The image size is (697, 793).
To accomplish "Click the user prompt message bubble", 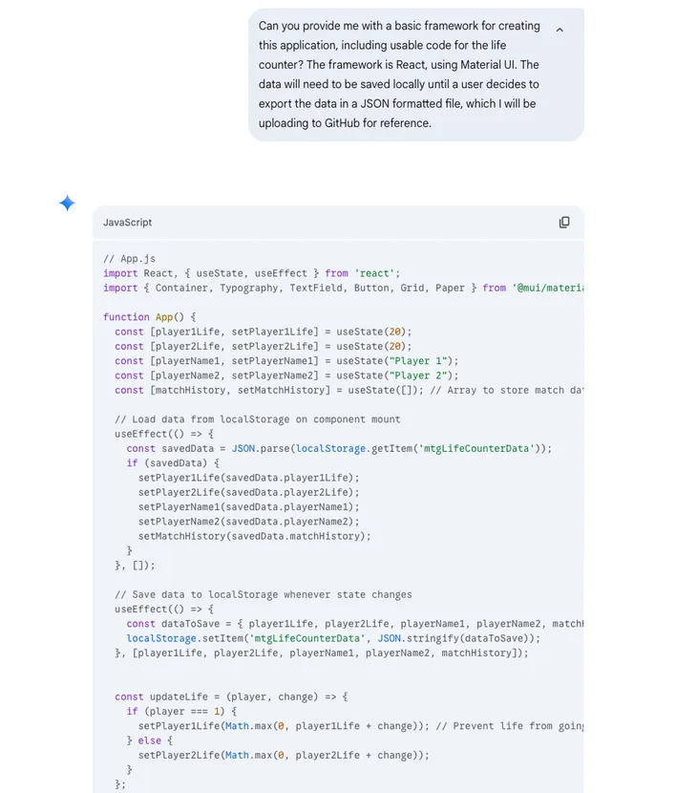I will [x=401, y=75].
